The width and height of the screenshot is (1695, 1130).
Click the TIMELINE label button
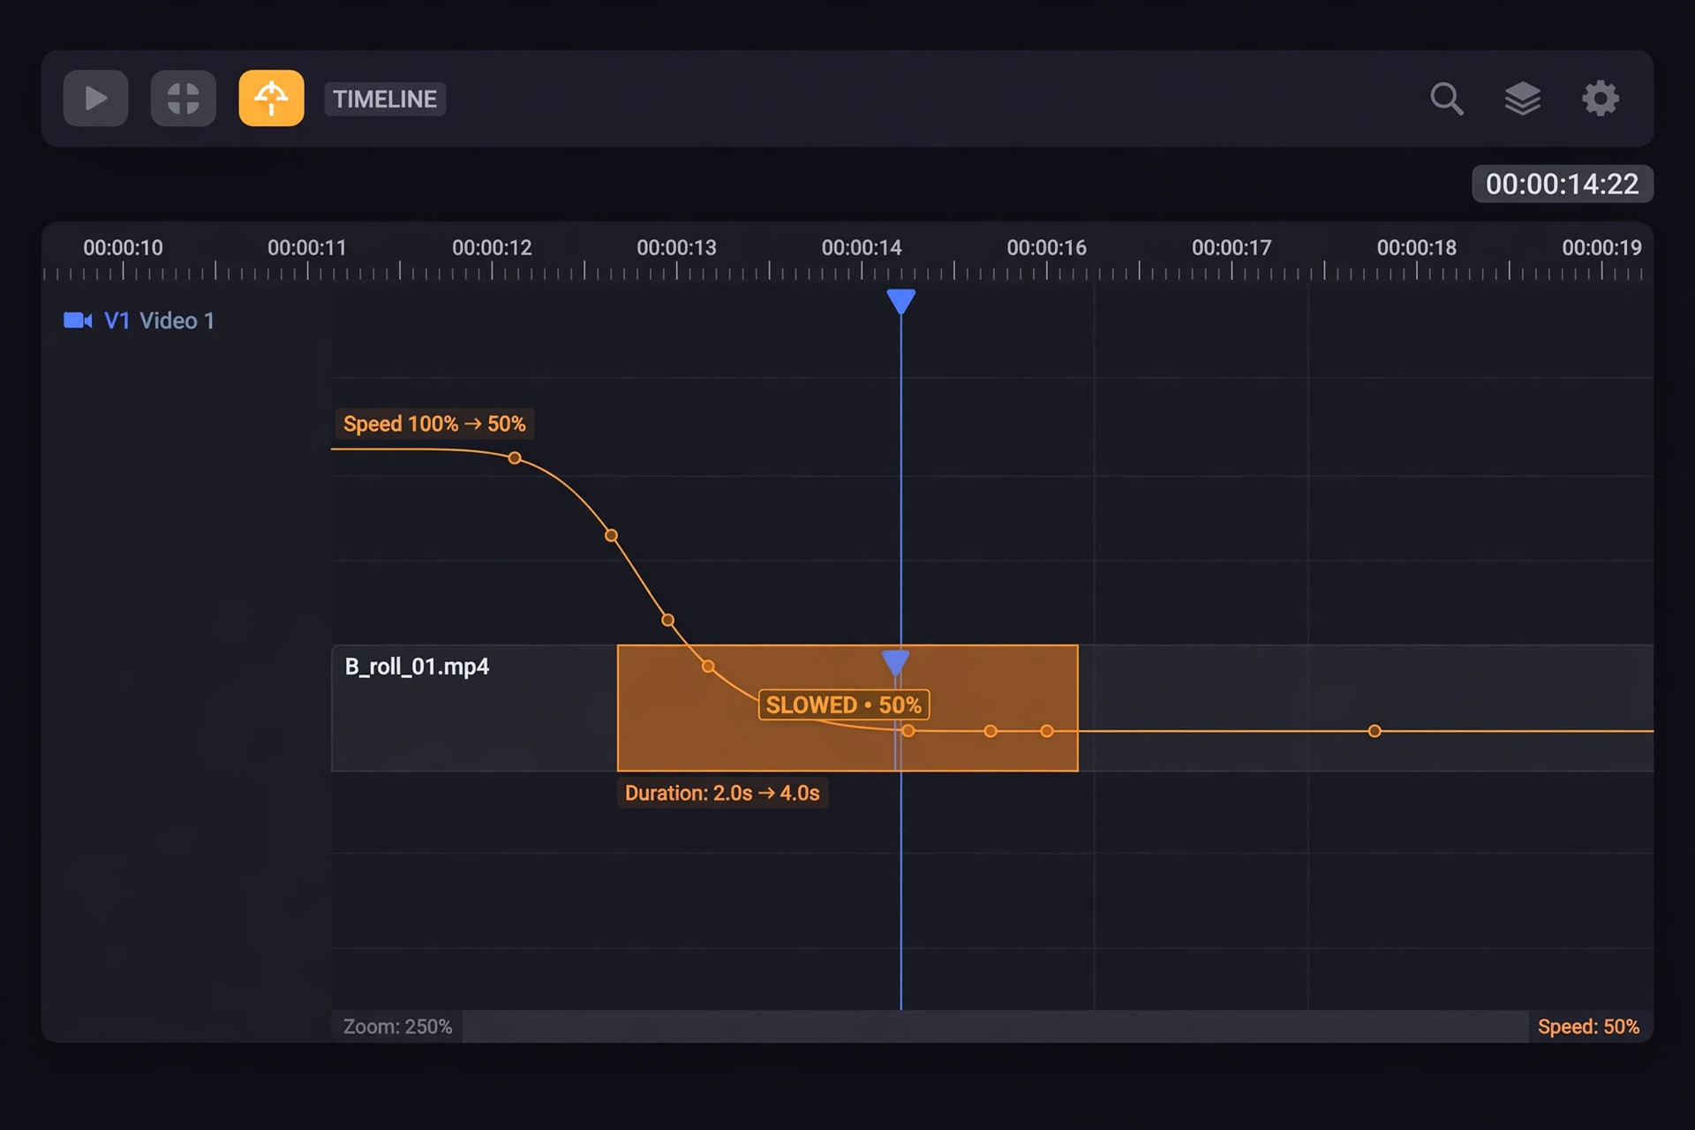tap(385, 99)
